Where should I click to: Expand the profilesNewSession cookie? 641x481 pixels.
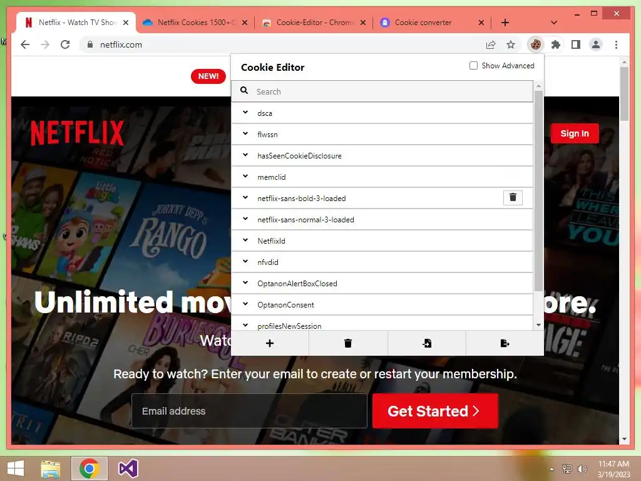coord(245,325)
